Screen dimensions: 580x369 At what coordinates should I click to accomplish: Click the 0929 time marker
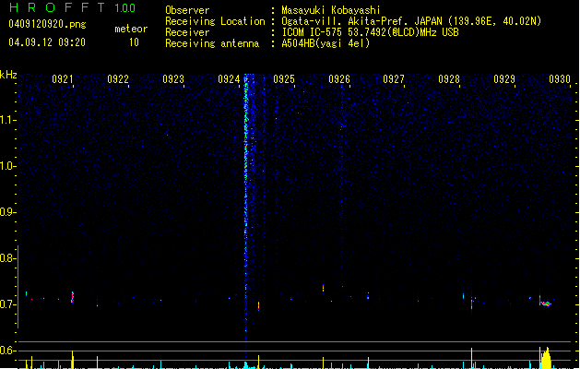[504, 79]
